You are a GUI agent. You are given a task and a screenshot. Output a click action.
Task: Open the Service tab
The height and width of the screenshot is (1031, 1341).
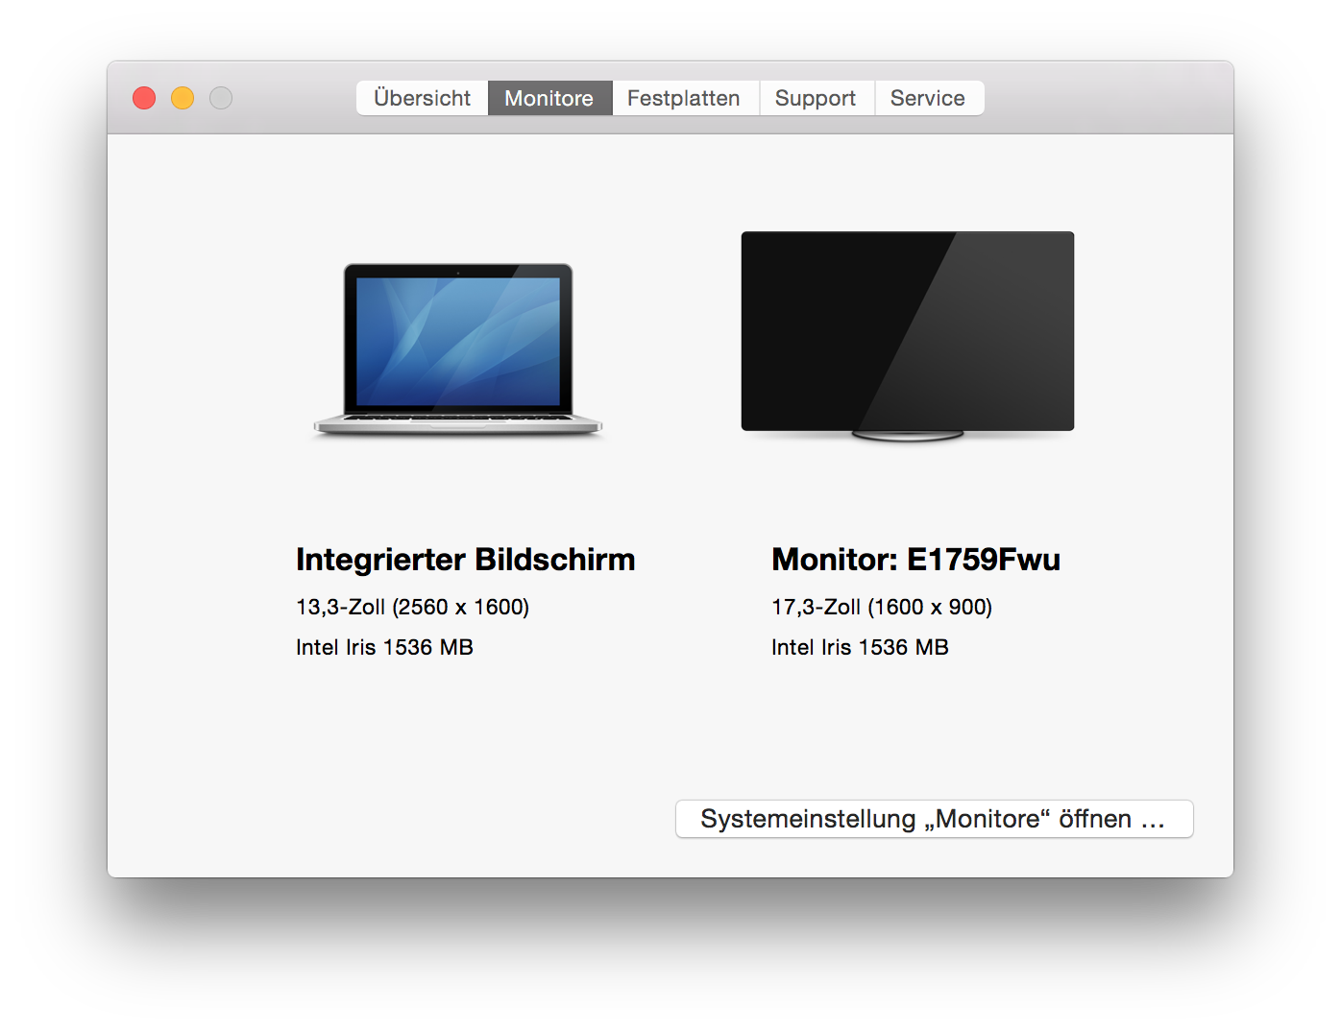pyautogui.click(x=929, y=98)
